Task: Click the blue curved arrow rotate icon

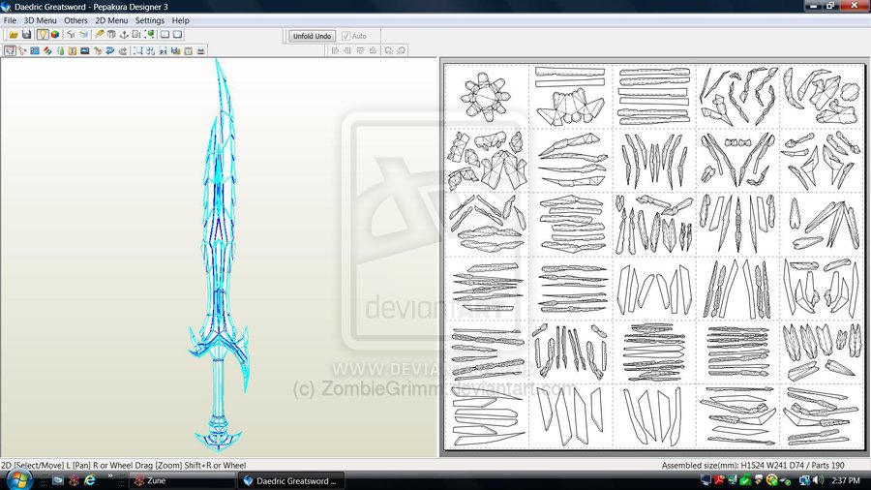Action: pos(110,50)
